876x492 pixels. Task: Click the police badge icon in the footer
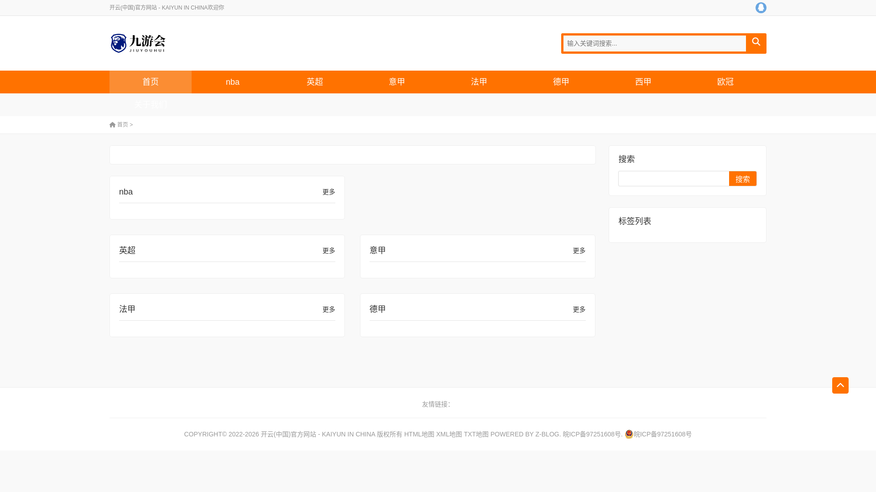coord(629,434)
